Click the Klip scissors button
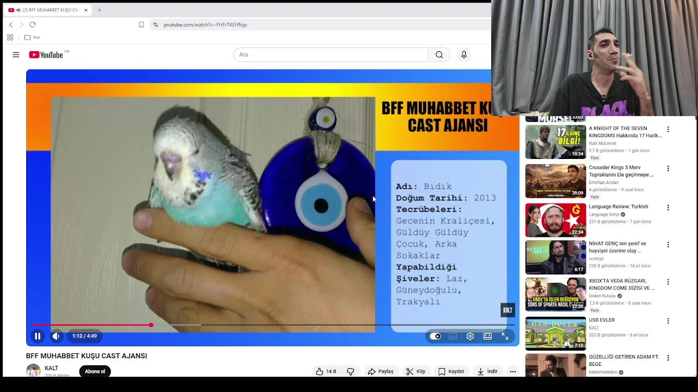The height and width of the screenshot is (392, 698). pos(416,371)
